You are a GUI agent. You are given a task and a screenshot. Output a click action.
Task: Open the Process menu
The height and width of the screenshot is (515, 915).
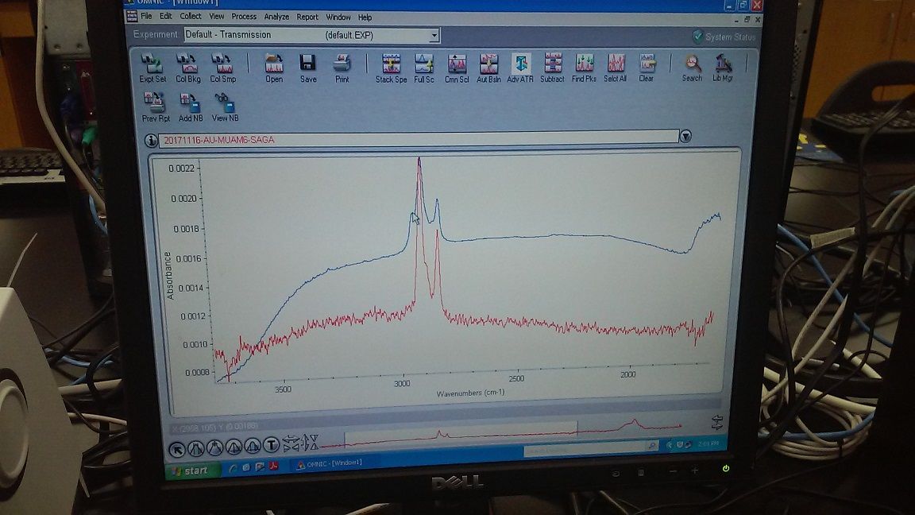tap(244, 17)
